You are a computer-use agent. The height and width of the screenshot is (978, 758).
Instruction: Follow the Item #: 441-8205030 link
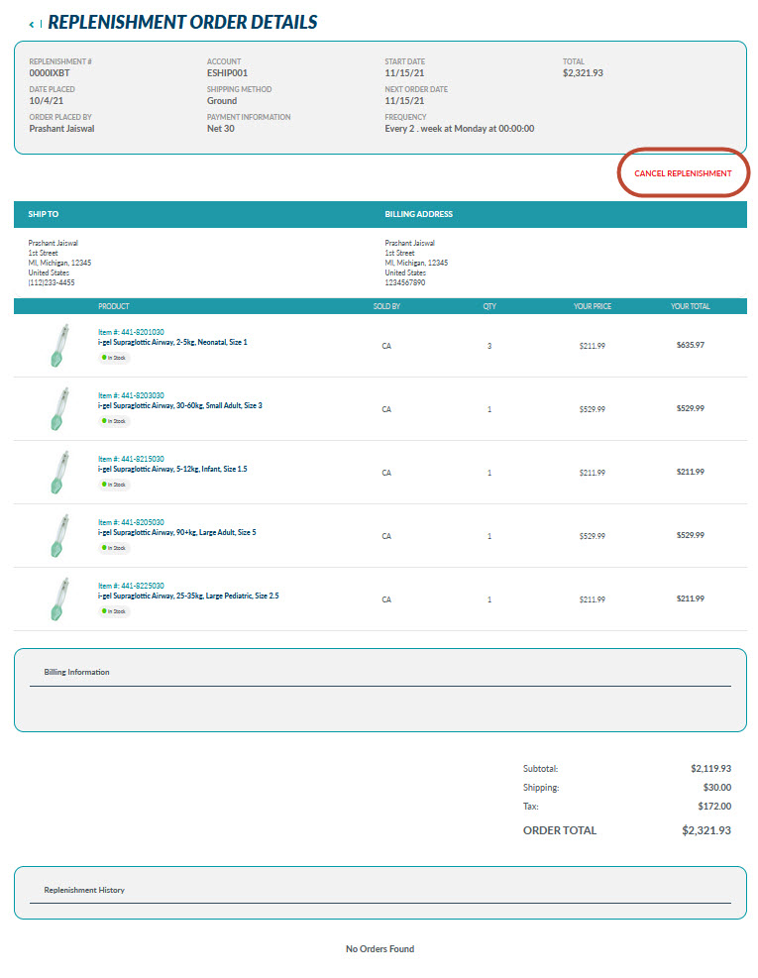[x=131, y=522]
